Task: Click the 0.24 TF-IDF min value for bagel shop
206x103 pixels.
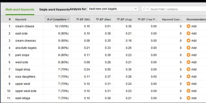Action: [x=87, y=69]
